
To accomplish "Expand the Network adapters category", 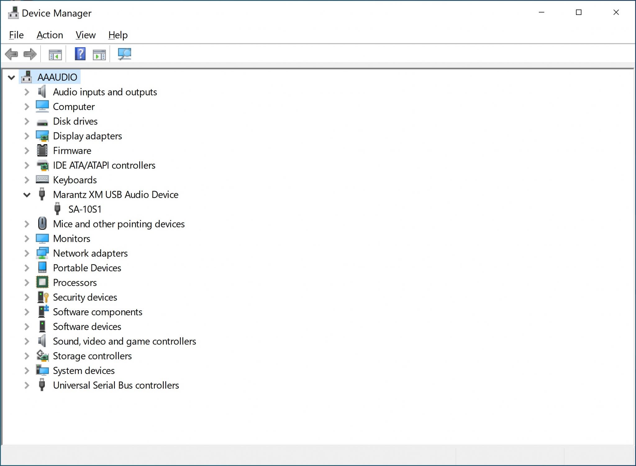I will click(27, 253).
